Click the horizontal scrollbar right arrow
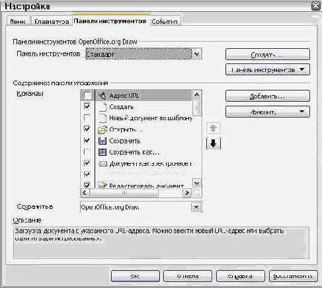322x288 pixels. 187,193
